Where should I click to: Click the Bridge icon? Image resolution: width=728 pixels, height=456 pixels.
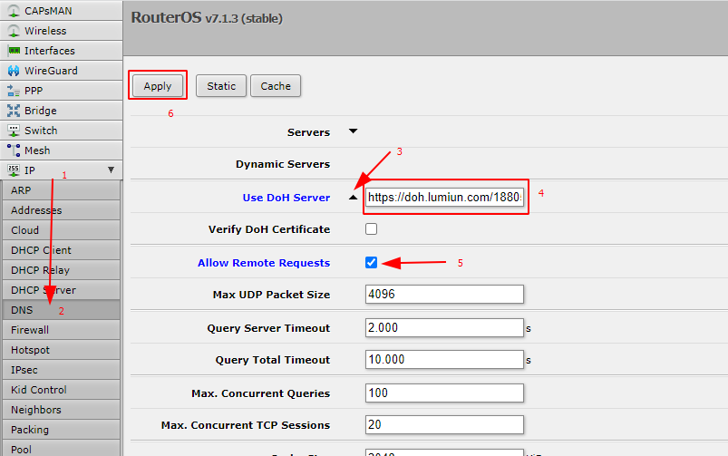point(14,111)
